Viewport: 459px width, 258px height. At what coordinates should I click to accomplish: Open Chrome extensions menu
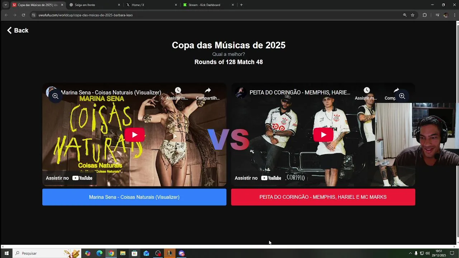[425, 15]
